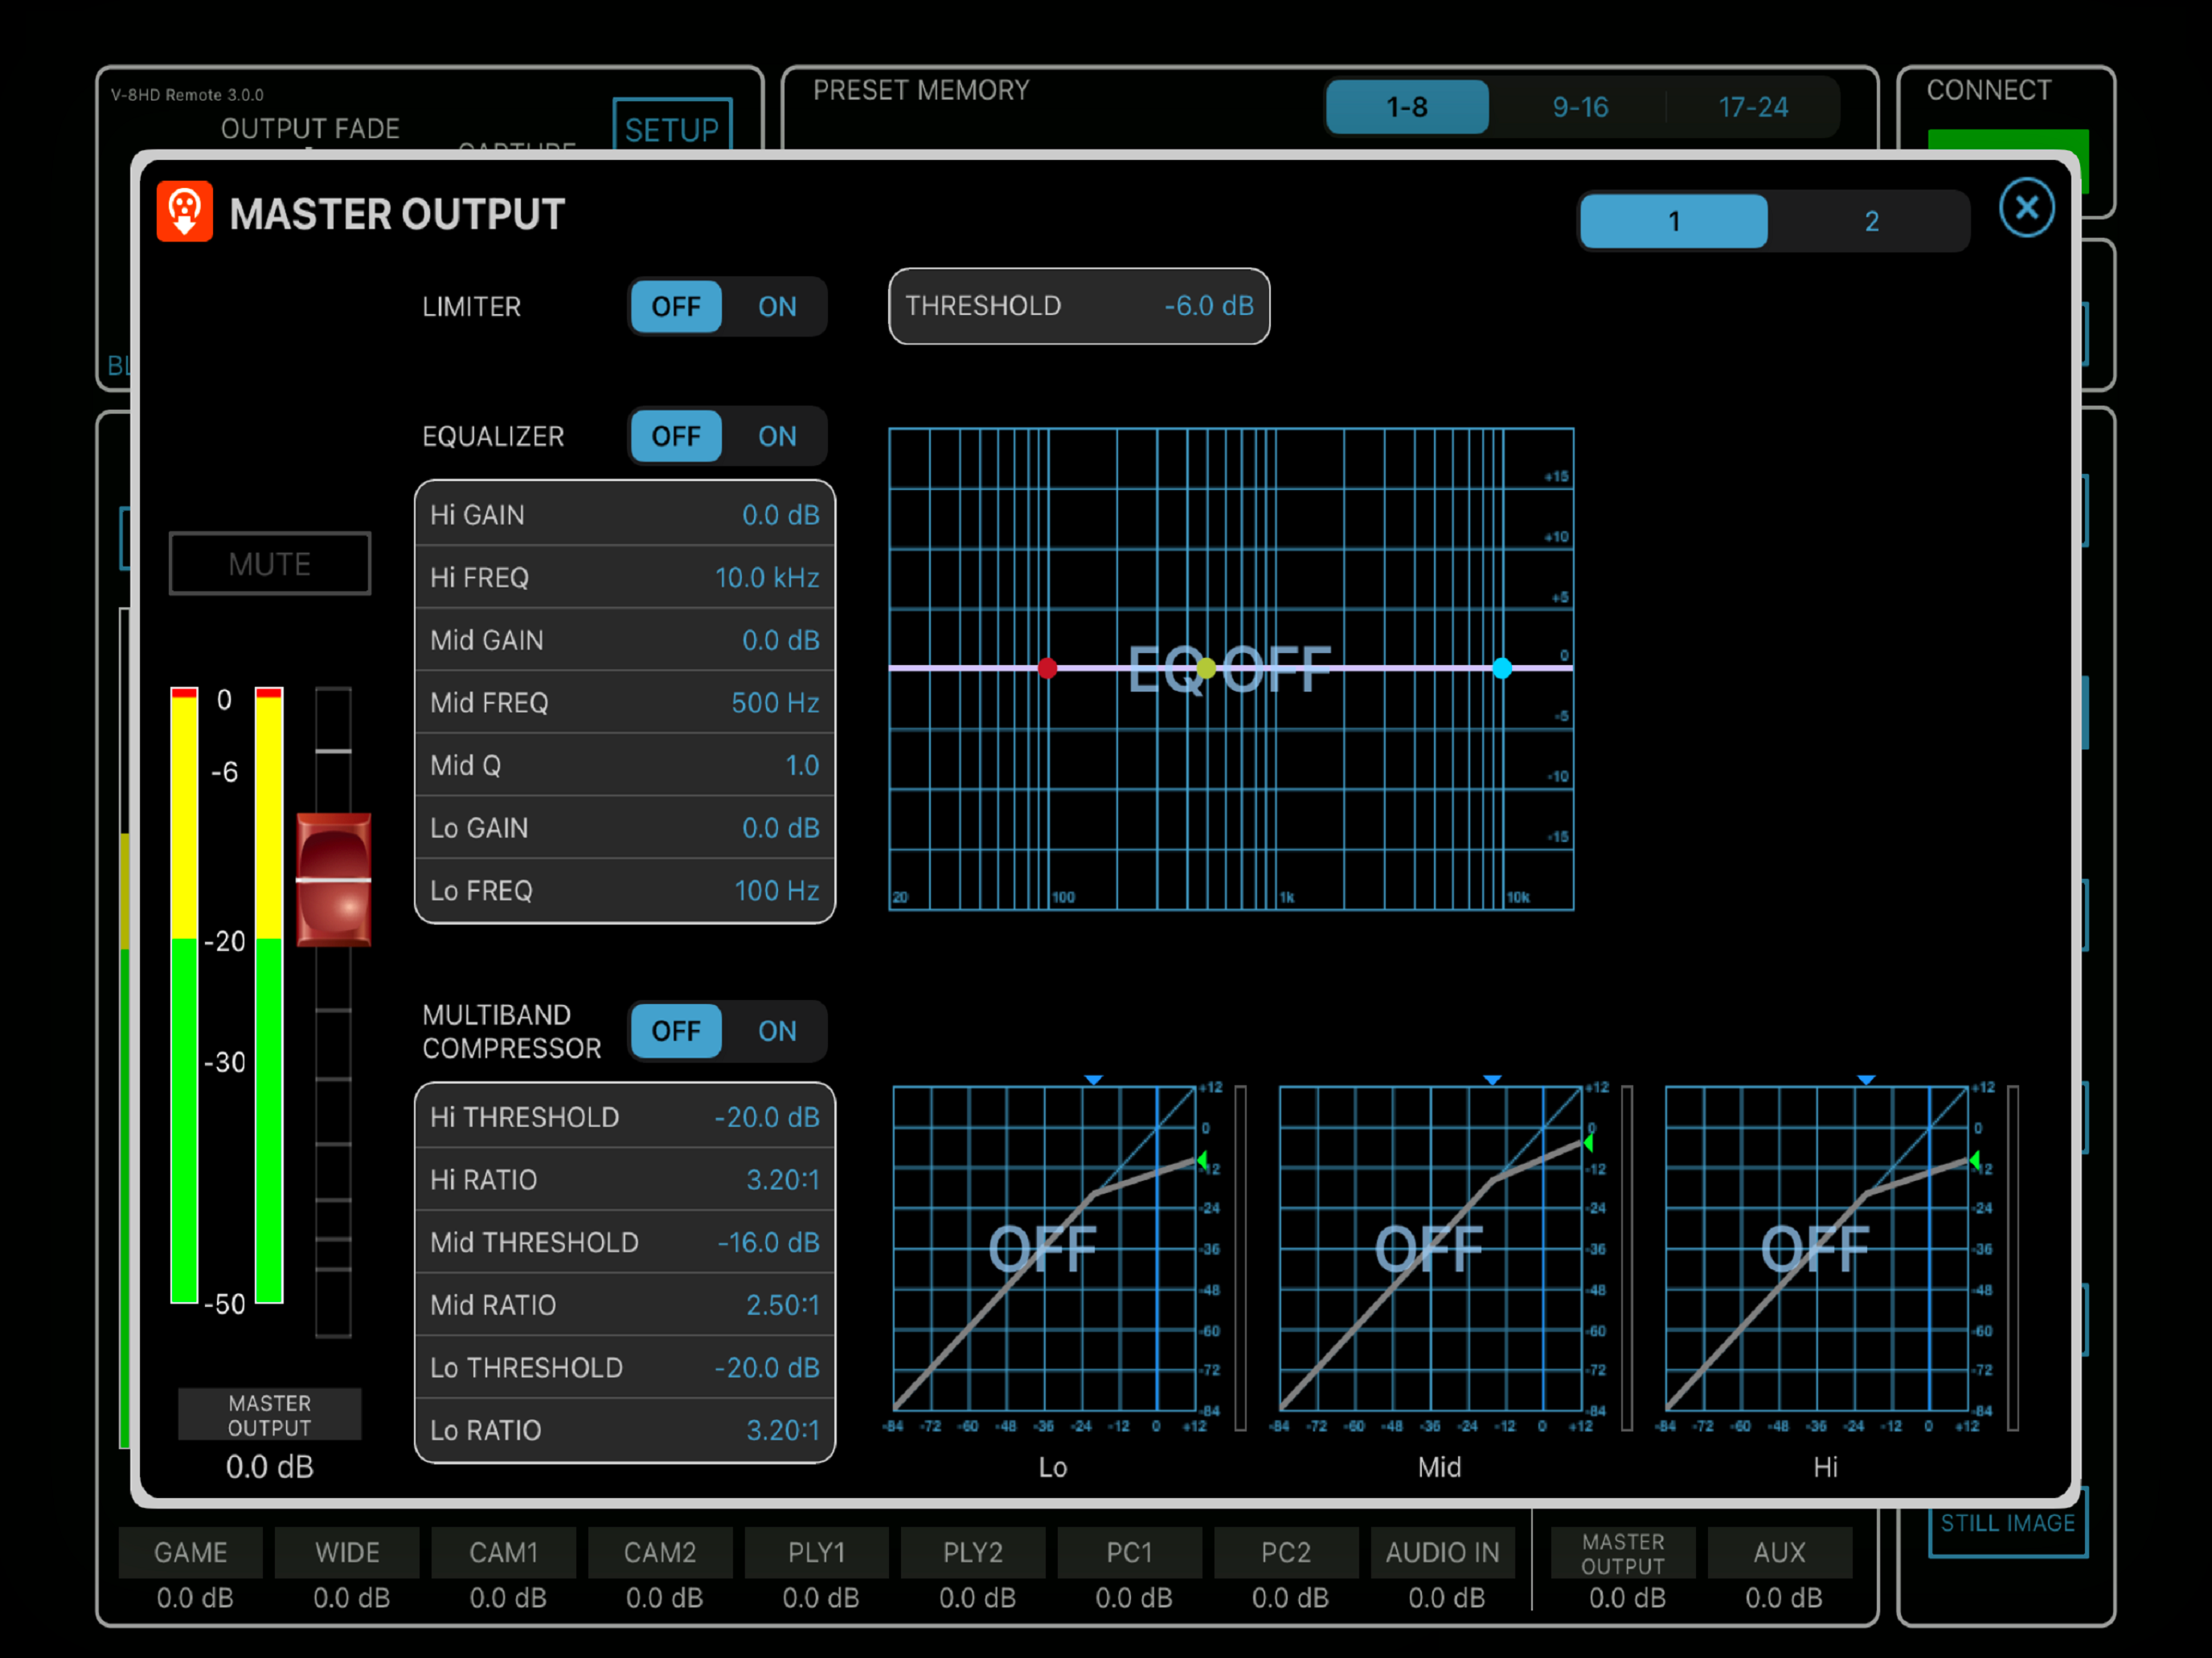Mute the master output
The width and height of the screenshot is (2212, 1658).
click(x=270, y=564)
